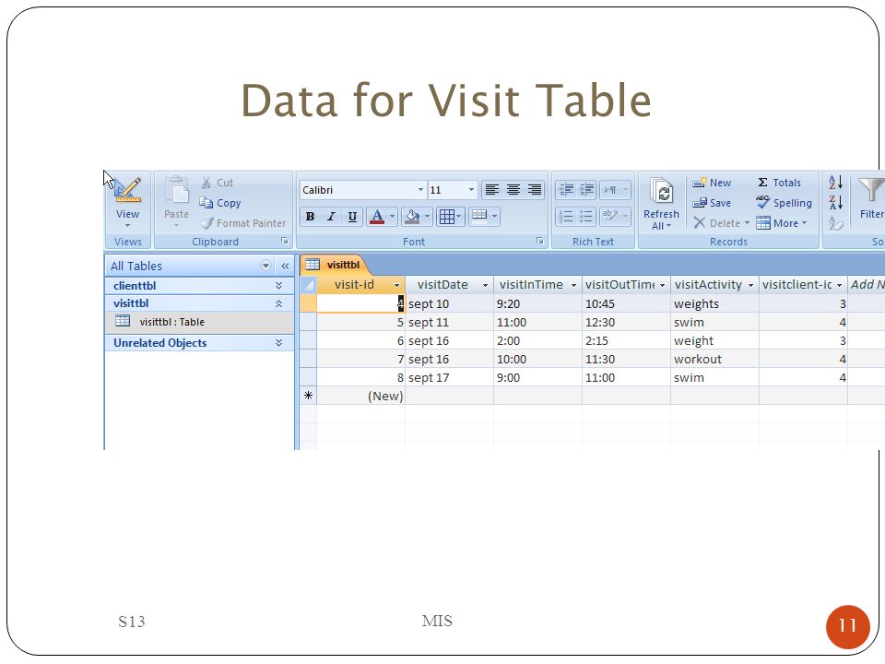Open the font size 11 dropdown
The image size is (885, 664).
(x=471, y=190)
